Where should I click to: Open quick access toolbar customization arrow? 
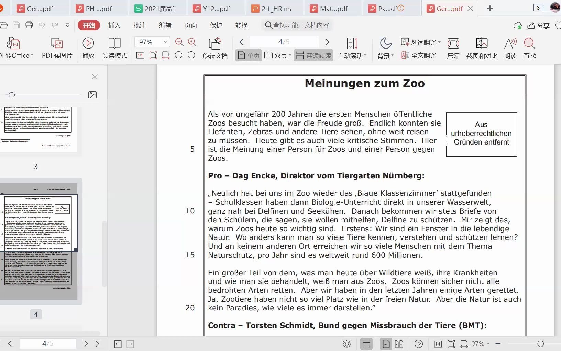tap(68, 25)
